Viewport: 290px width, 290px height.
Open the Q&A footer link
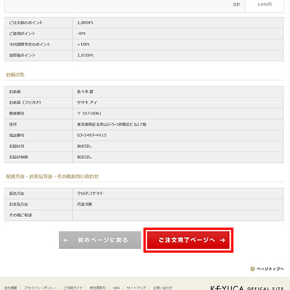click(x=116, y=288)
